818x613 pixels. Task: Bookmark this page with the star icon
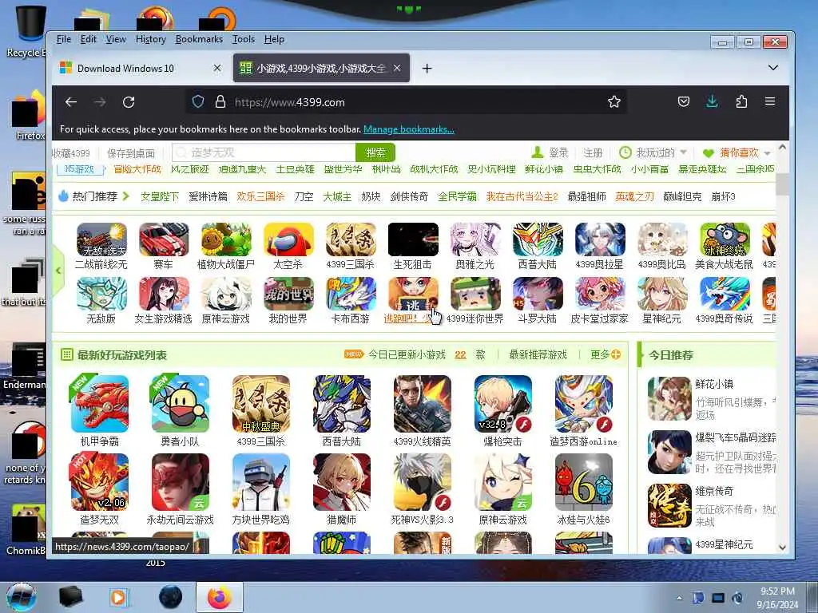pos(614,101)
